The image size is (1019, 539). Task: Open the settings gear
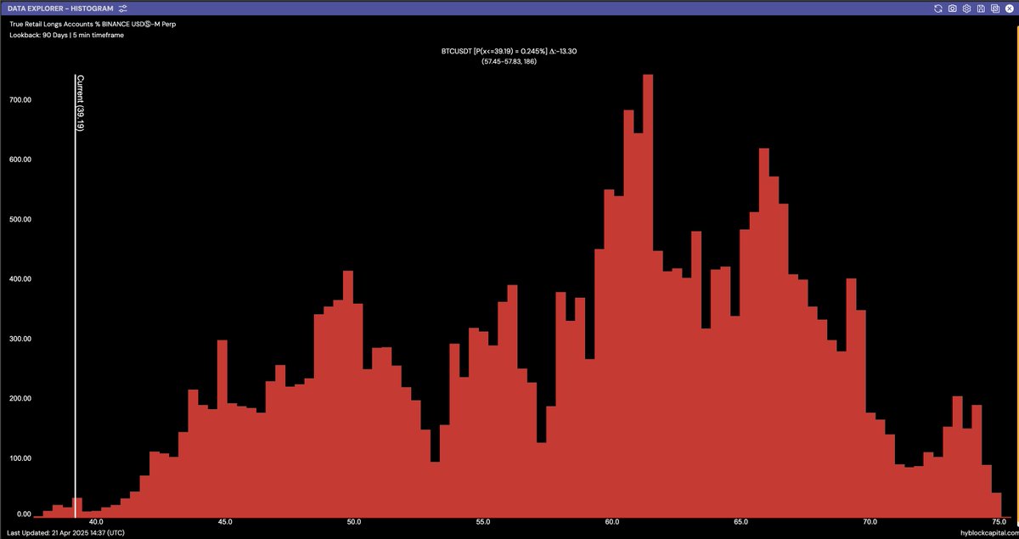coord(966,8)
